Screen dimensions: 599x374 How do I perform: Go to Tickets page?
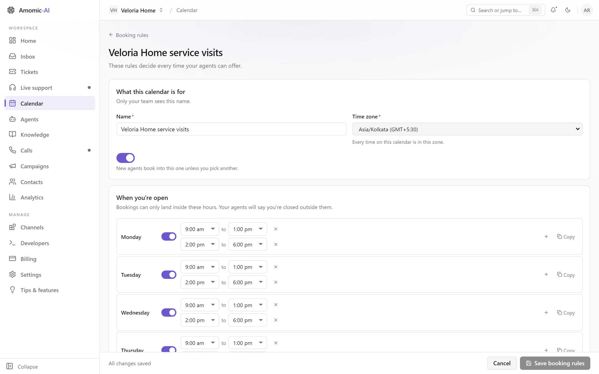50,72
